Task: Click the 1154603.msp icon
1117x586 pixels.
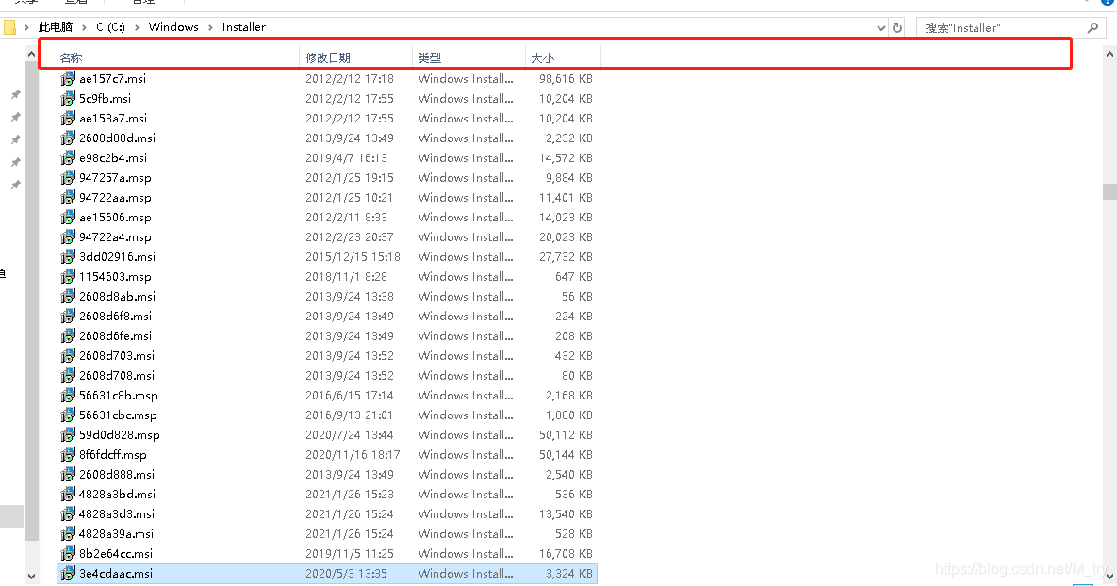Action: point(68,276)
